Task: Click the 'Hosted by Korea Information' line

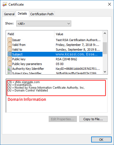Action: point(46,88)
